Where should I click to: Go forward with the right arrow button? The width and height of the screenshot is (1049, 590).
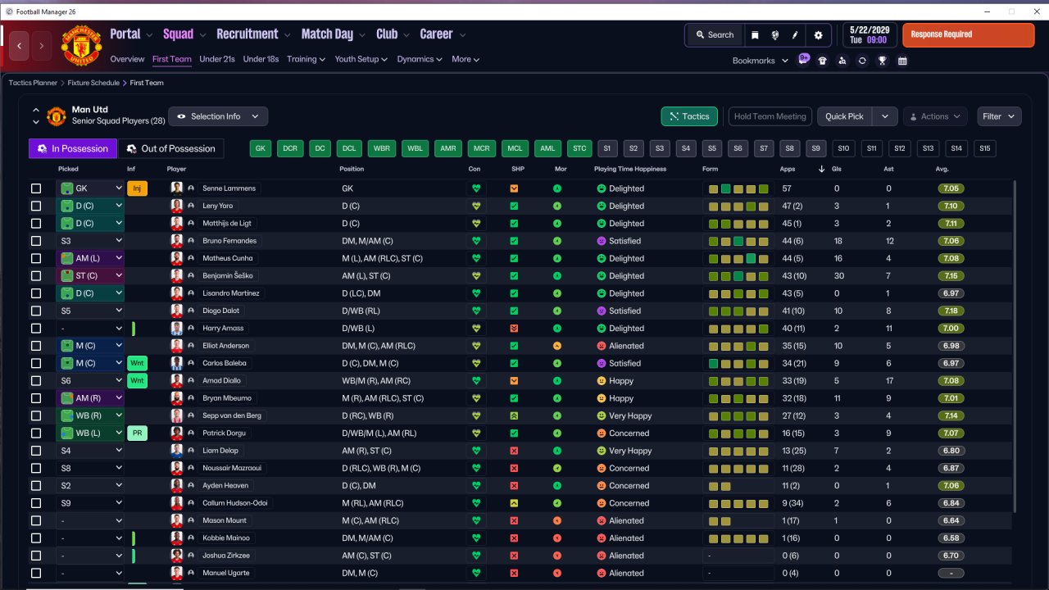(42, 46)
